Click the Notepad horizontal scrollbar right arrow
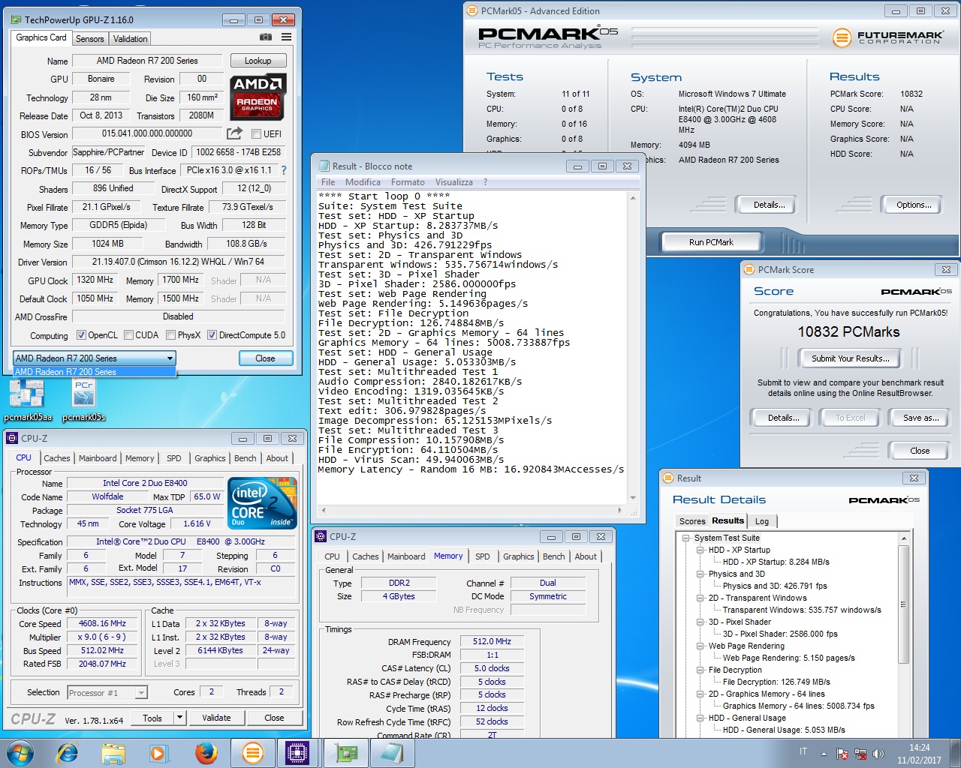This screenshot has width=961, height=768. click(x=620, y=510)
